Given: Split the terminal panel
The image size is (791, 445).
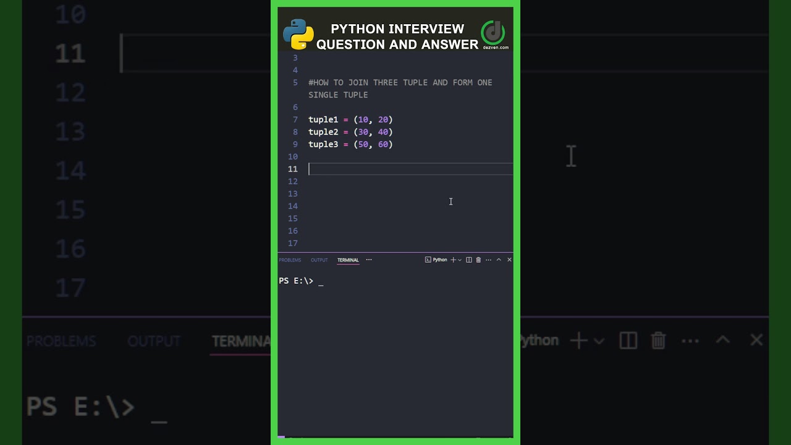Looking at the screenshot, I should tap(469, 260).
